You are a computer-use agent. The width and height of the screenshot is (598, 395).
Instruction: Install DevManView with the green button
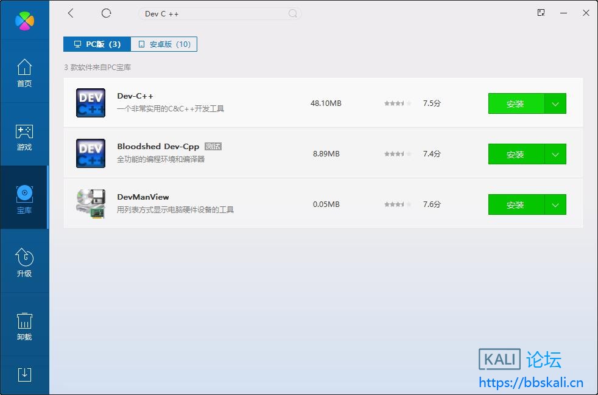click(516, 204)
